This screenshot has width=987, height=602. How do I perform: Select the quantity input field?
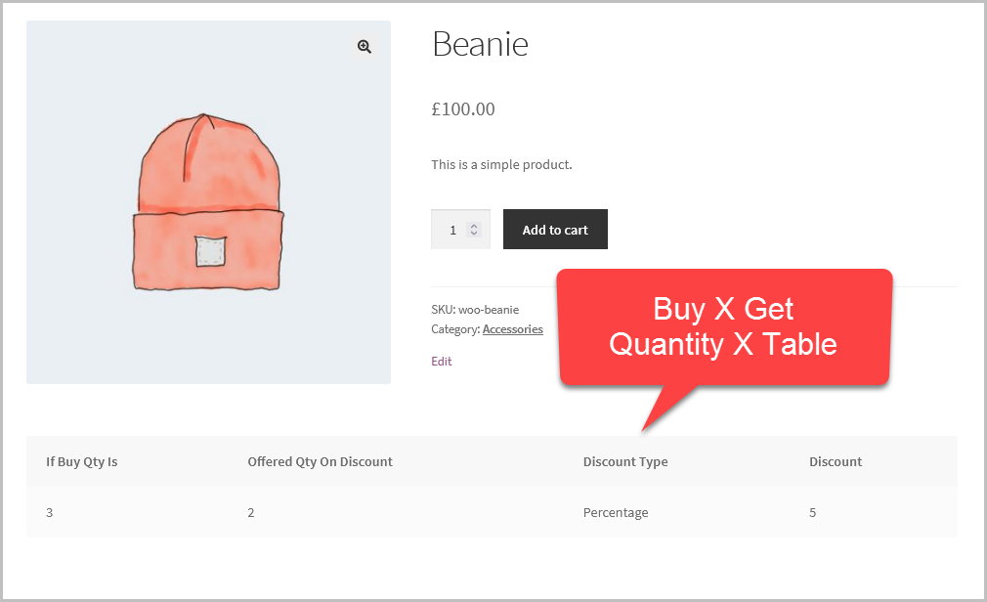[454, 229]
